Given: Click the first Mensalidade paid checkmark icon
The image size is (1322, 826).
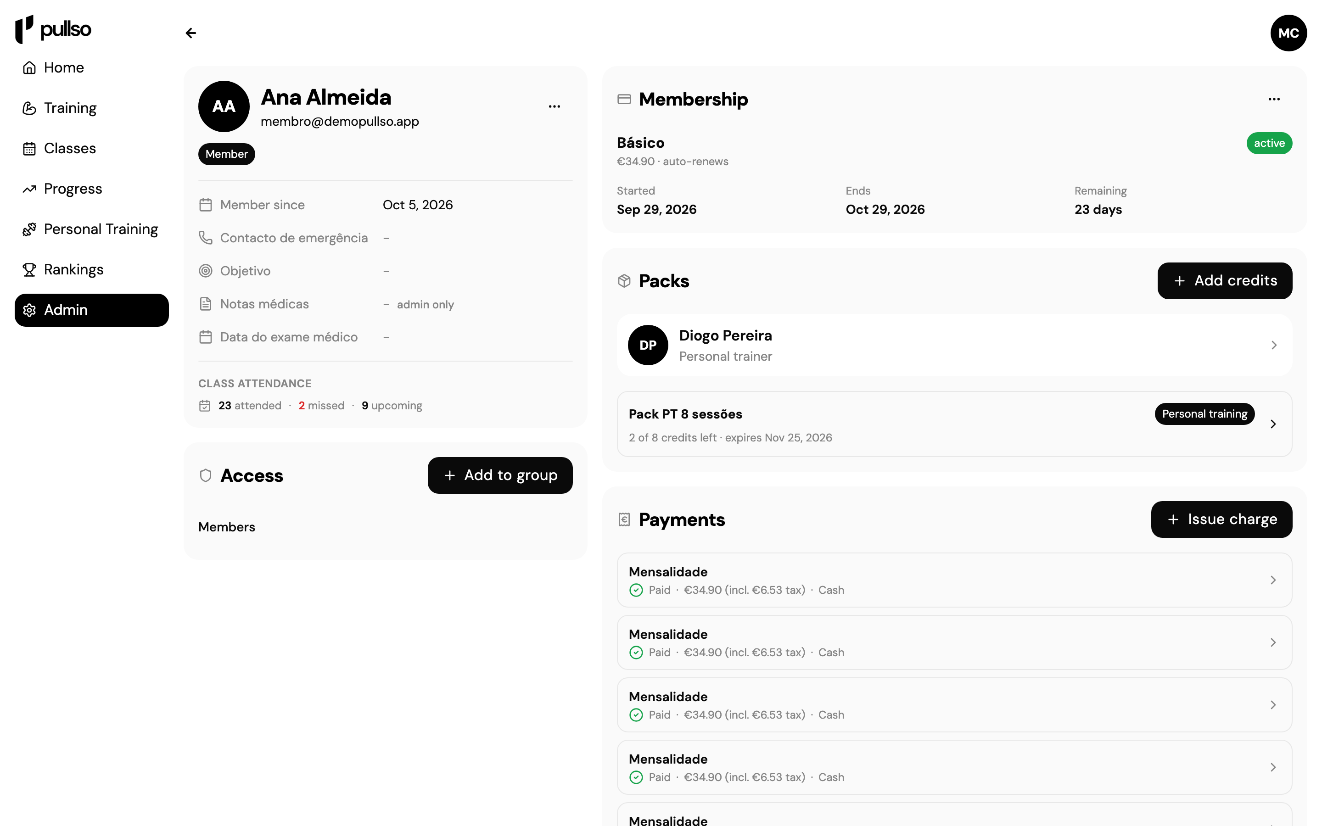Looking at the screenshot, I should pos(636,590).
